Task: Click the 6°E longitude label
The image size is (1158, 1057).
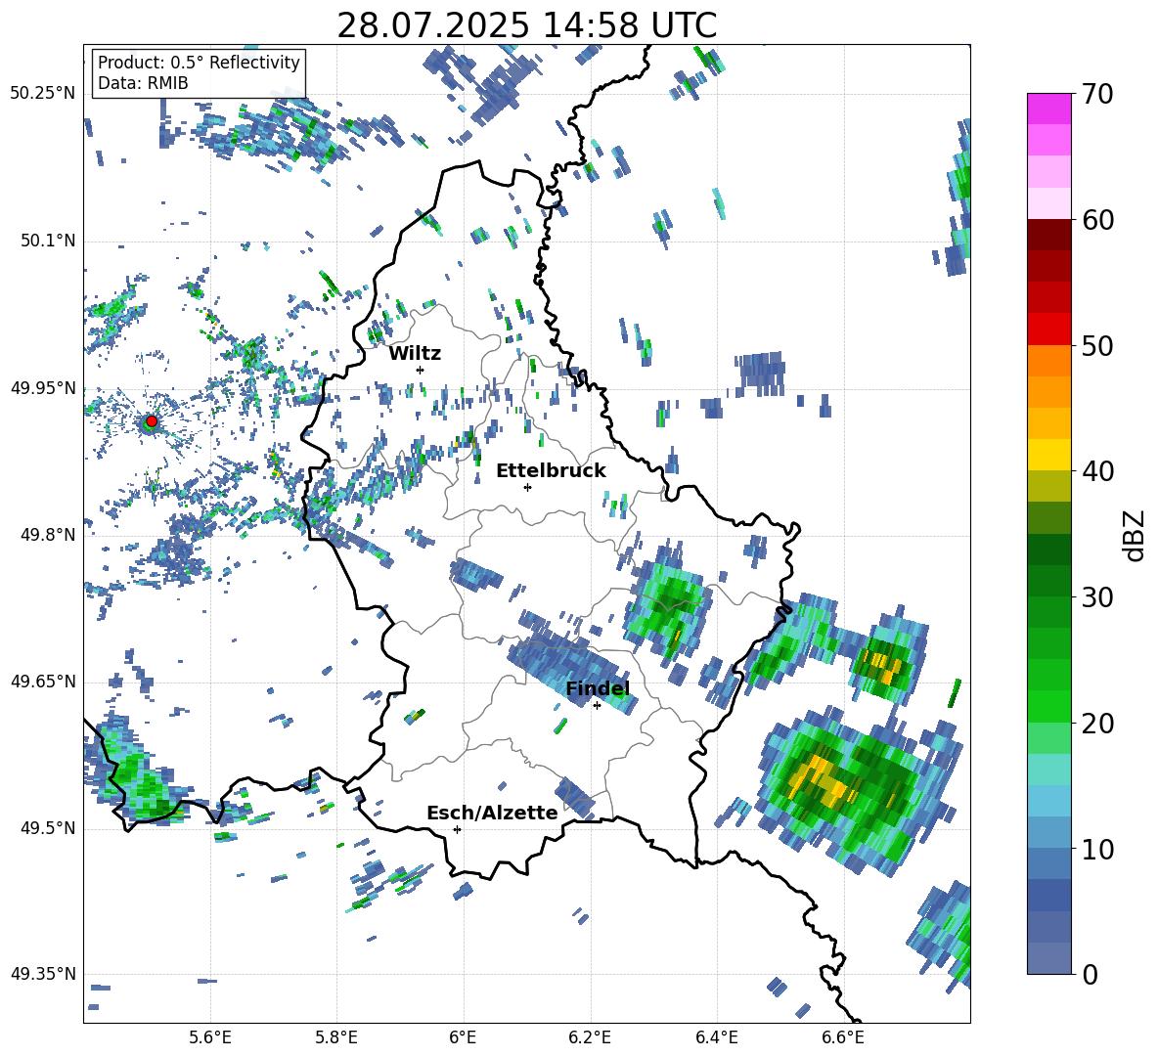Action: [x=463, y=1037]
